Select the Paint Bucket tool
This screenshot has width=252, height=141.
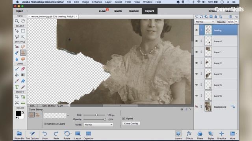tap(17, 75)
